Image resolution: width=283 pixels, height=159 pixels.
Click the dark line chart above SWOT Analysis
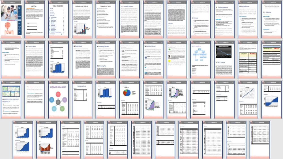pos(224,51)
